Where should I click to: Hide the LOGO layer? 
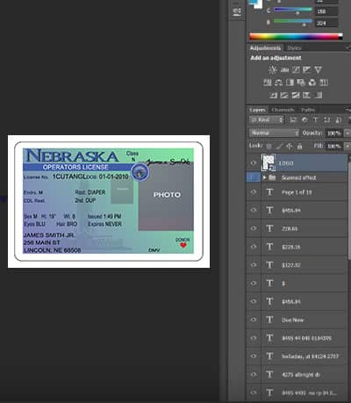254,163
